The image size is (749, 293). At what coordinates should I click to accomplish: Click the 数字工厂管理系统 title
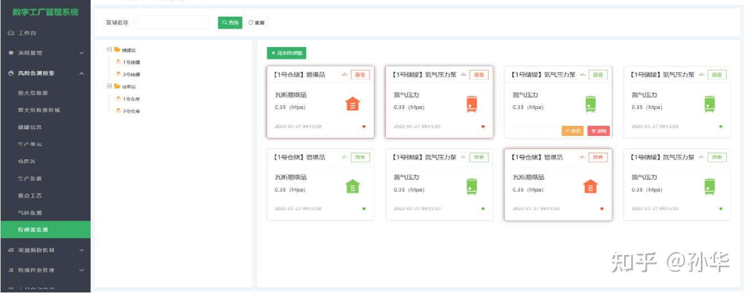pyautogui.click(x=45, y=12)
